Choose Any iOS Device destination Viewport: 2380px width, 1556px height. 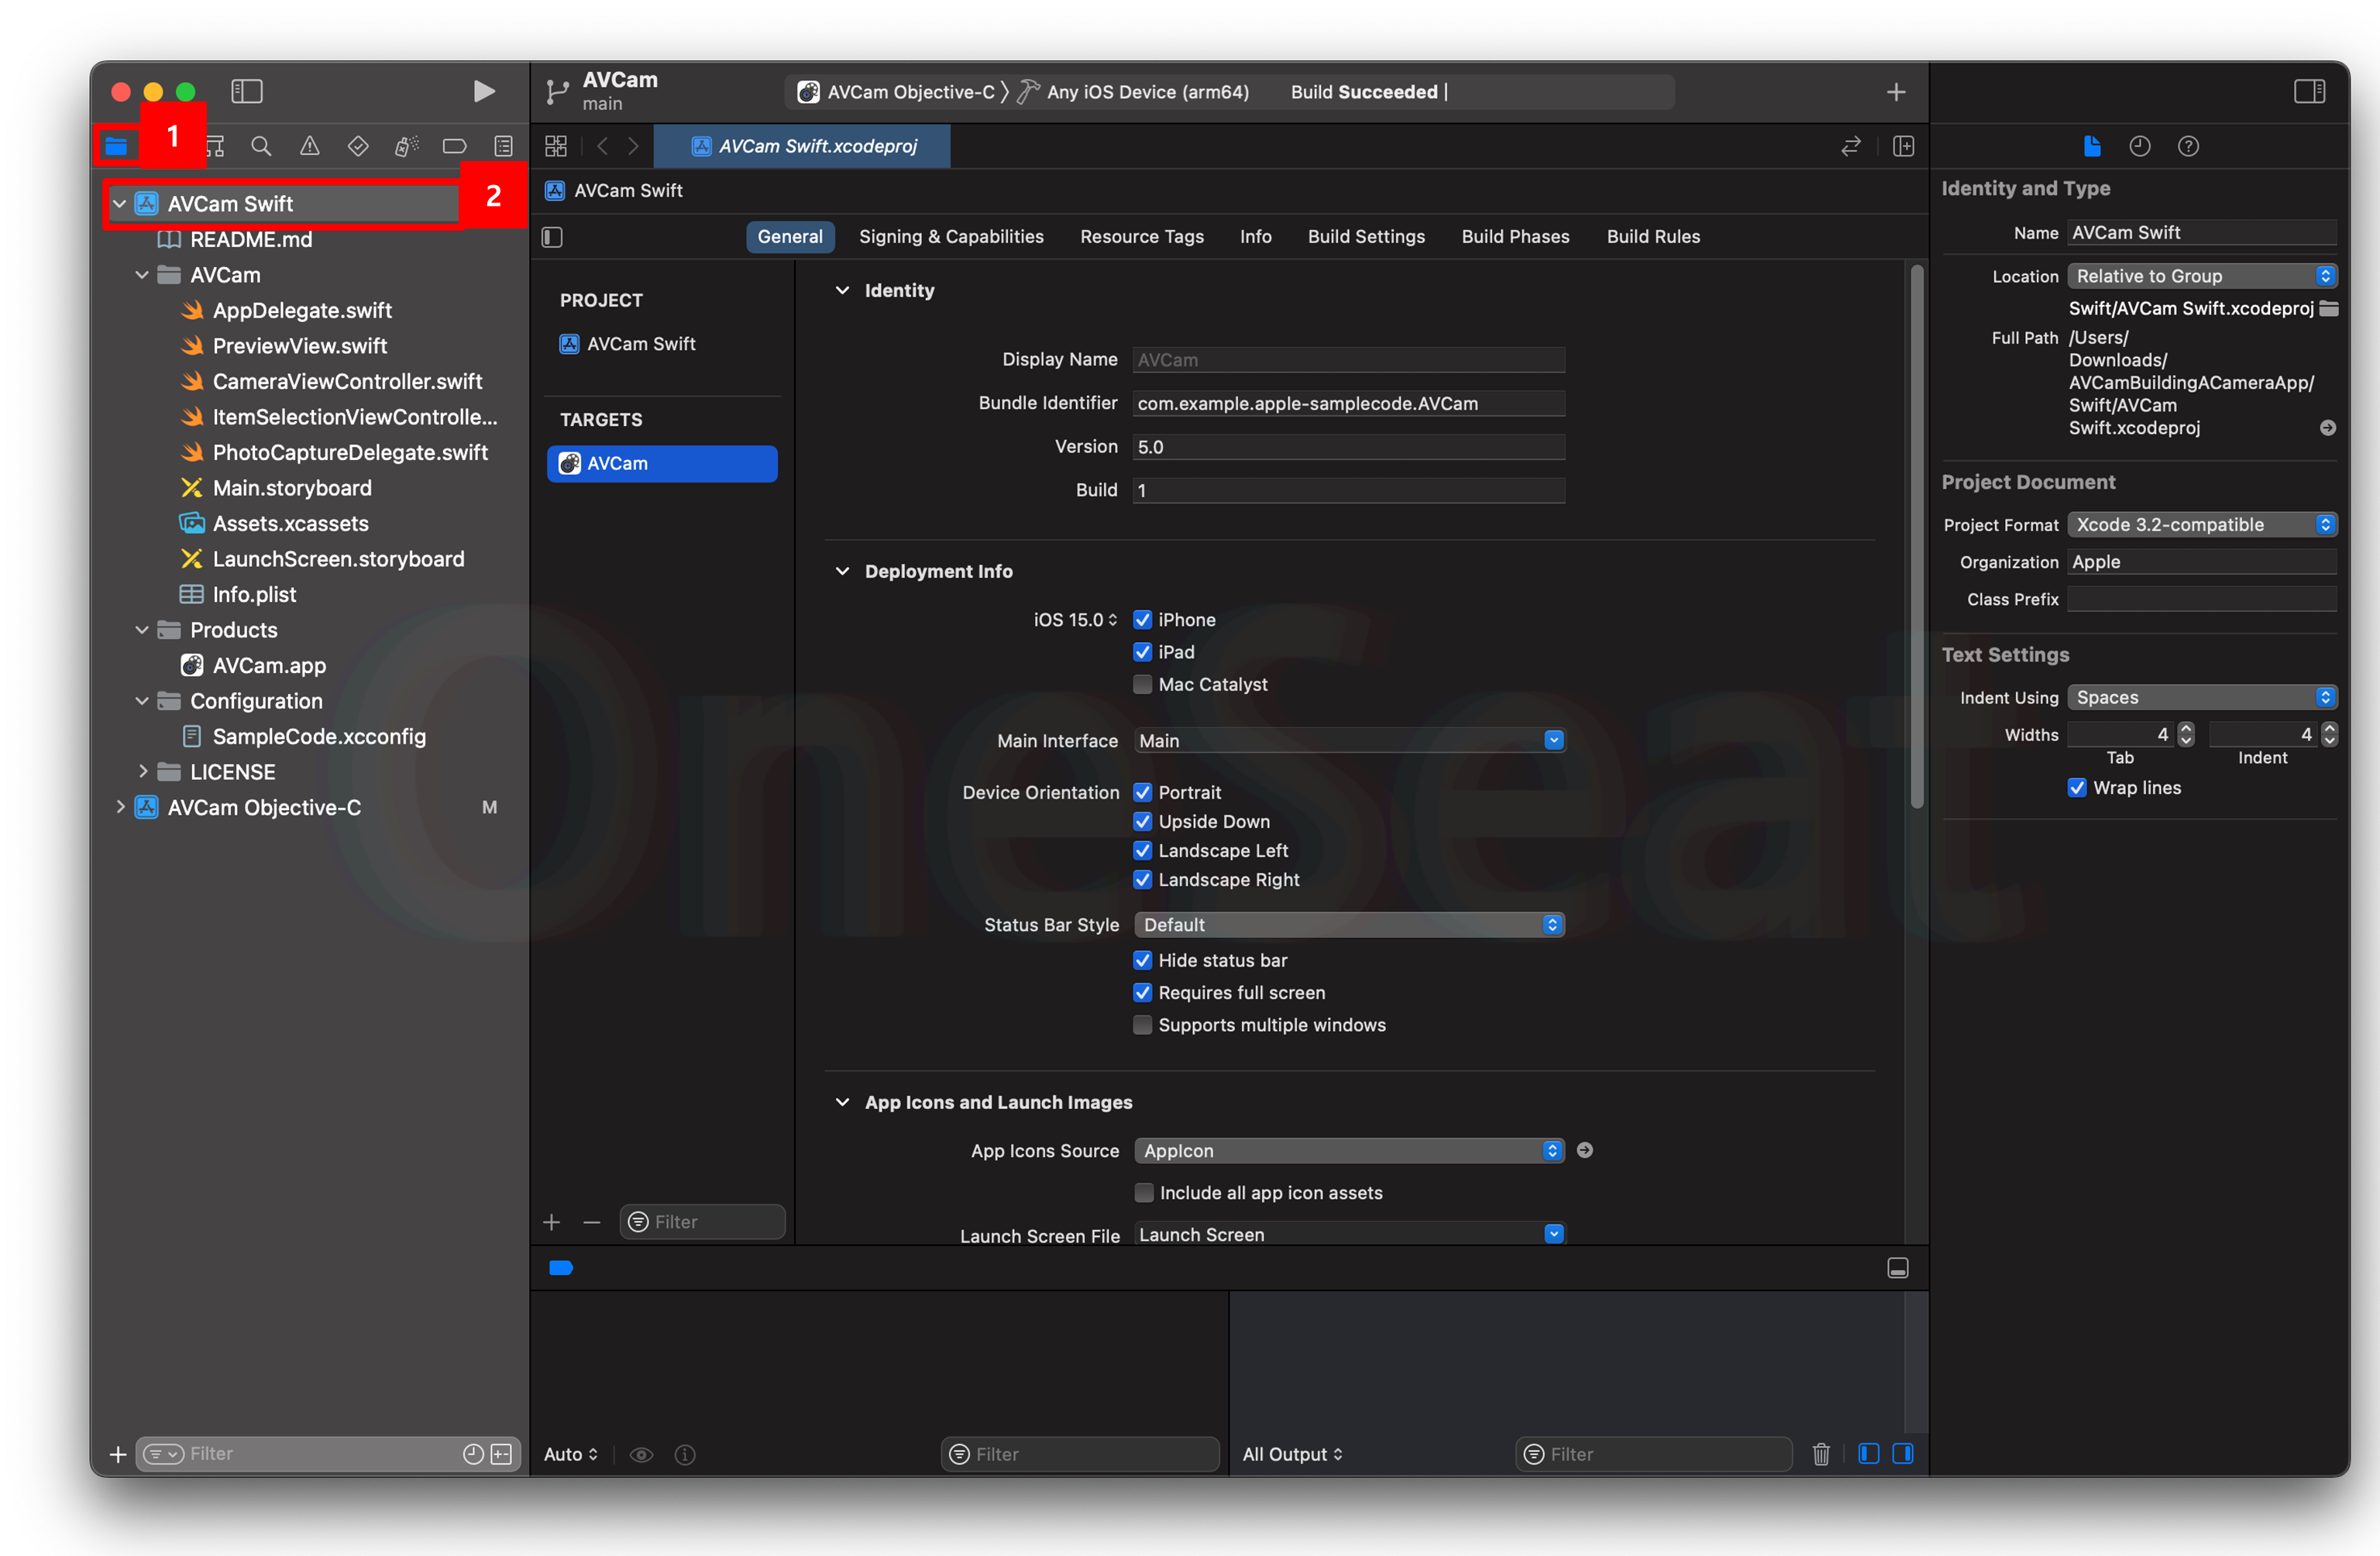[x=1134, y=92]
